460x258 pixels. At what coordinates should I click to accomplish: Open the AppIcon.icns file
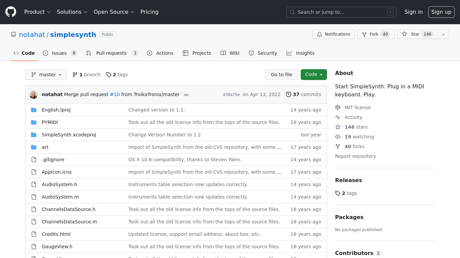[x=57, y=172]
